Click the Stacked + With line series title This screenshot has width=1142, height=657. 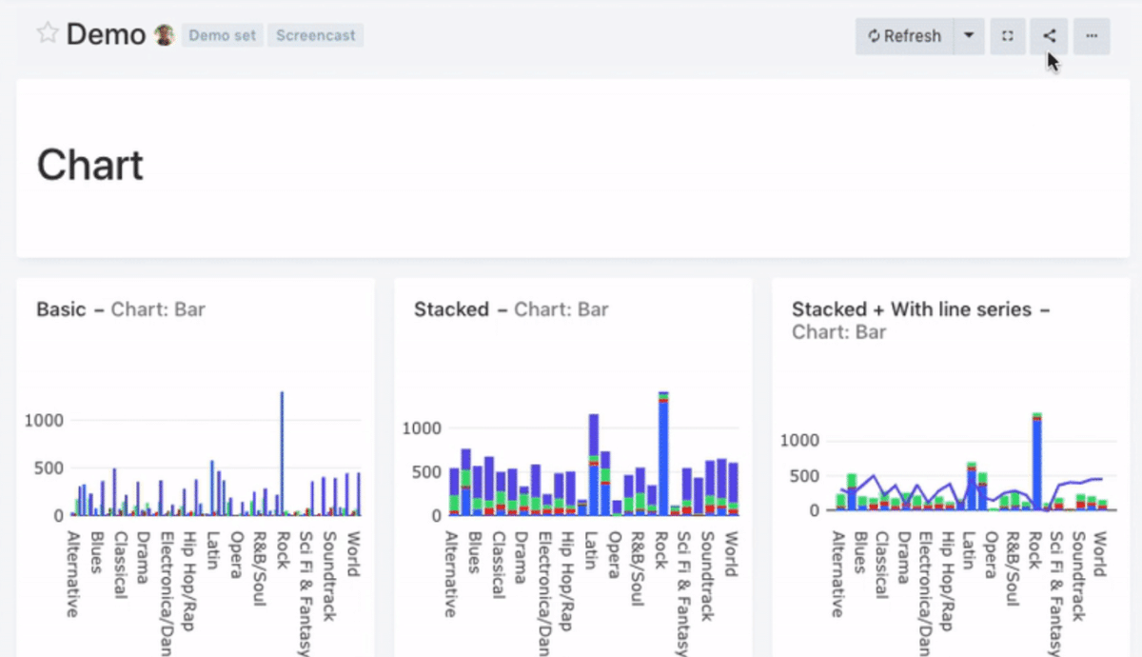click(914, 309)
